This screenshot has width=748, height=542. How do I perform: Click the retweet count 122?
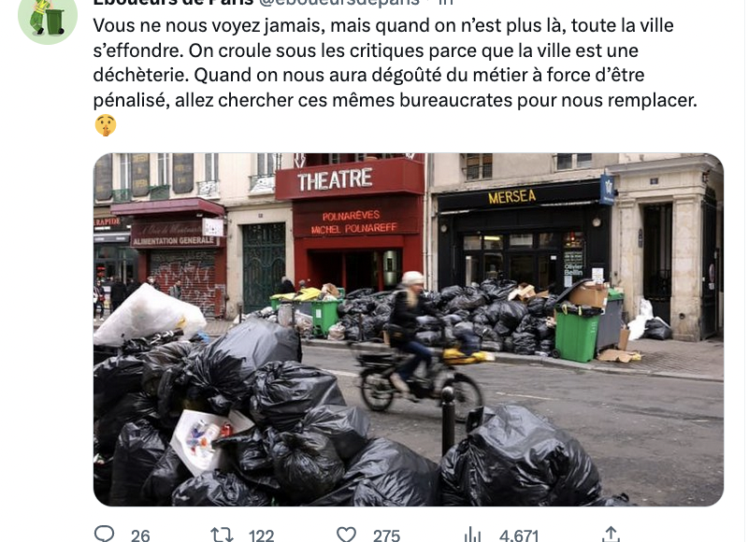(x=262, y=535)
